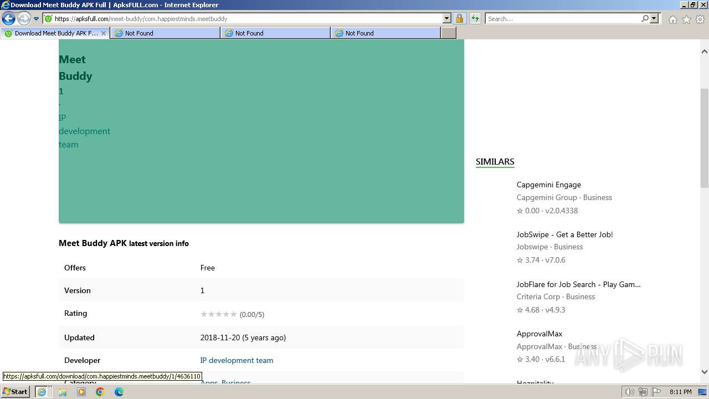Open Capgemini Engage similar app
709x399 pixels.
[x=548, y=185]
